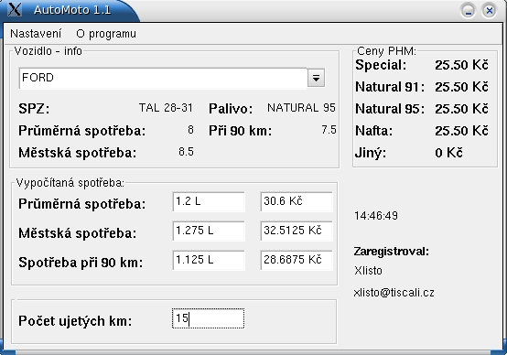Open the O programu menu
Viewport: 507px width, 355px height.
point(106,34)
